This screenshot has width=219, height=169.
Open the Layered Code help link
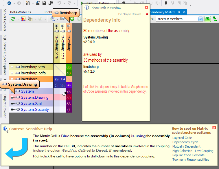[x=182, y=138]
